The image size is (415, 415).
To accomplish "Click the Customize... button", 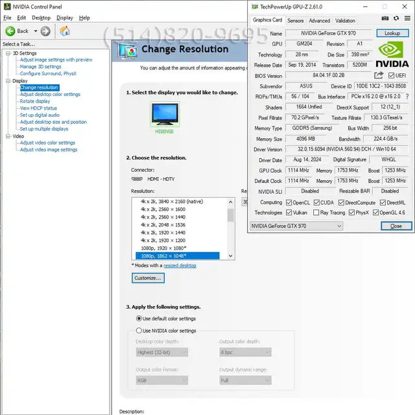I will pos(148,278).
